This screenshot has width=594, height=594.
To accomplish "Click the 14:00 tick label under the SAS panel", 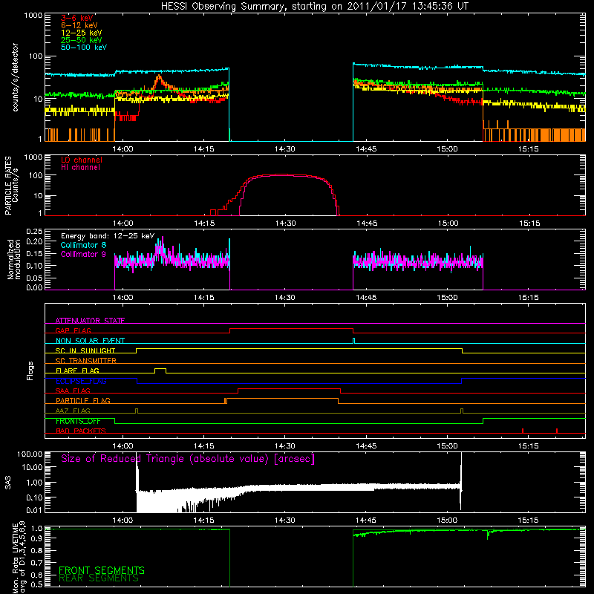I will 123,520.
